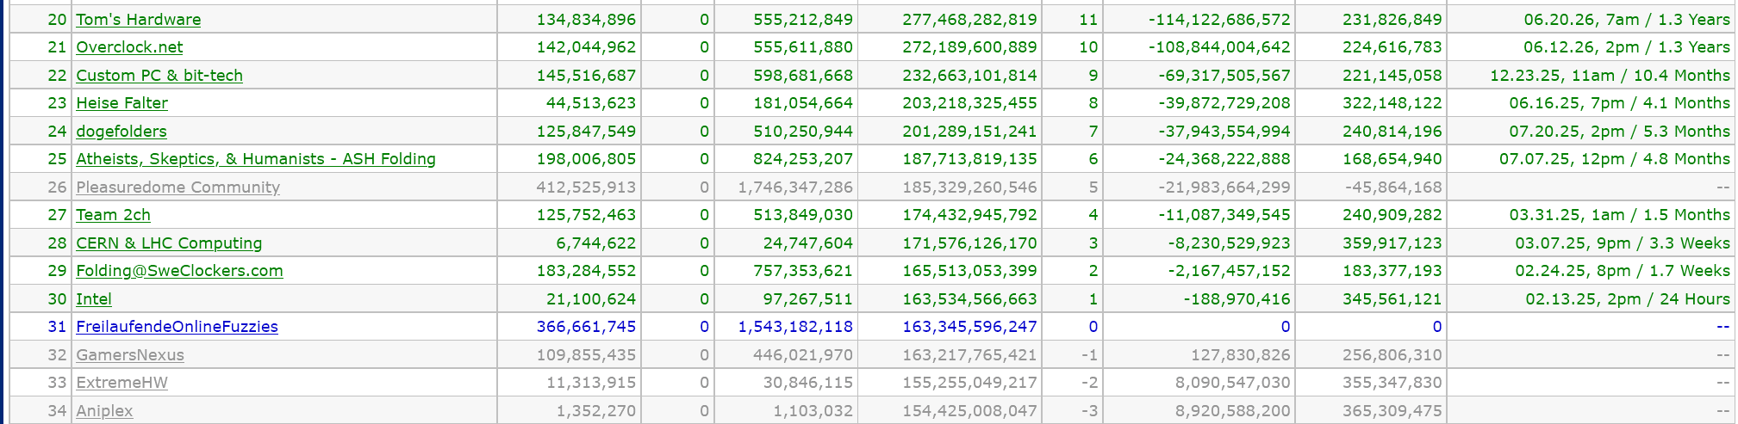Screen dimensions: 1738x424
Task: Open the Overclock.net team link
Action: pos(129,47)
